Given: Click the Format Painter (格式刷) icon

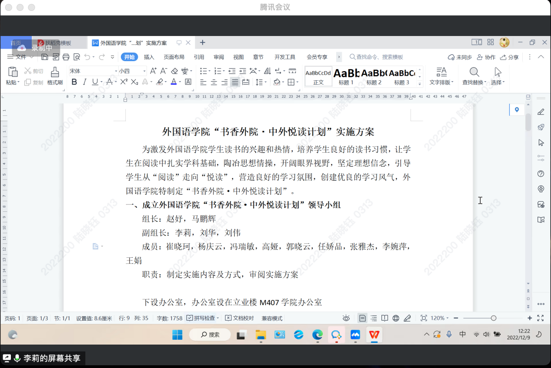Looking at the screenshot, I should click(x=55, y=76).
